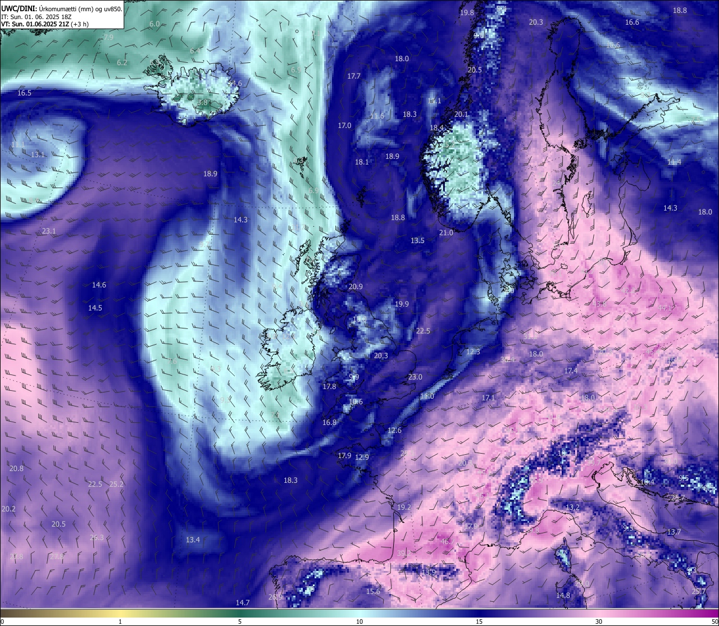Click the 19.8 value at top
This screenshot has height=626, width=719.
(467, 13)
